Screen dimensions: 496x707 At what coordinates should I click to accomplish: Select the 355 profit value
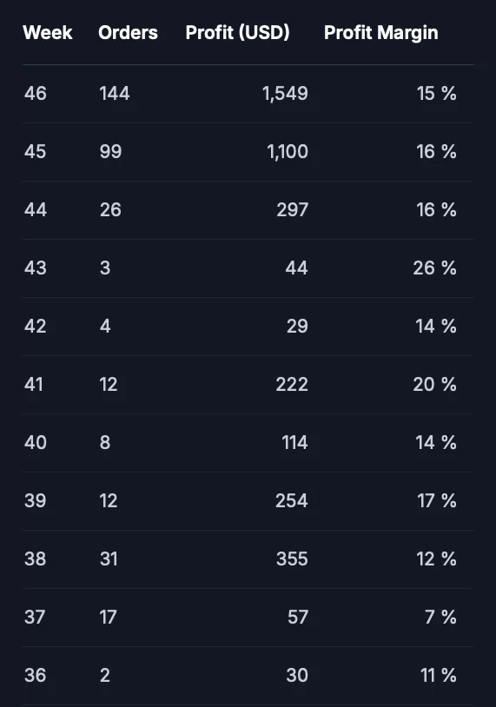292,558
